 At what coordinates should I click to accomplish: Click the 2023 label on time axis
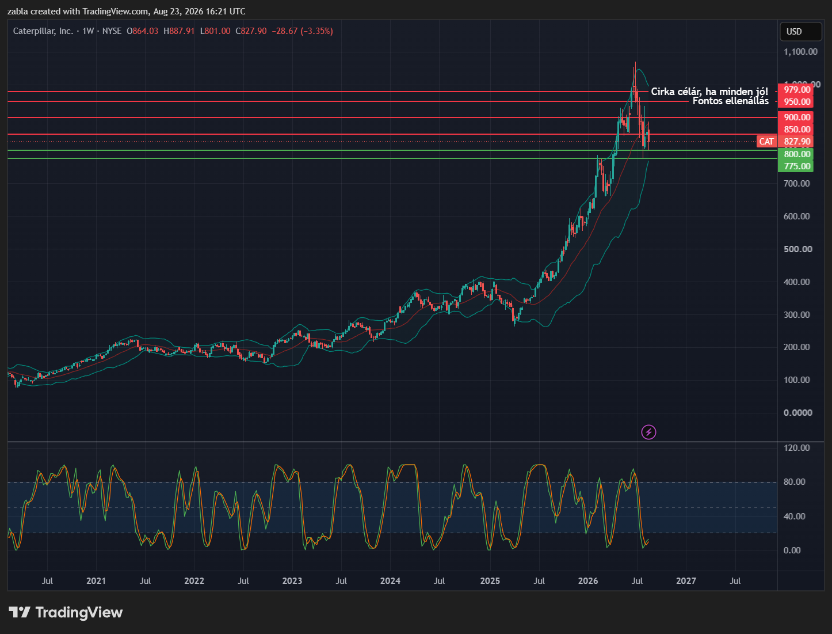(x=292, y=581)
